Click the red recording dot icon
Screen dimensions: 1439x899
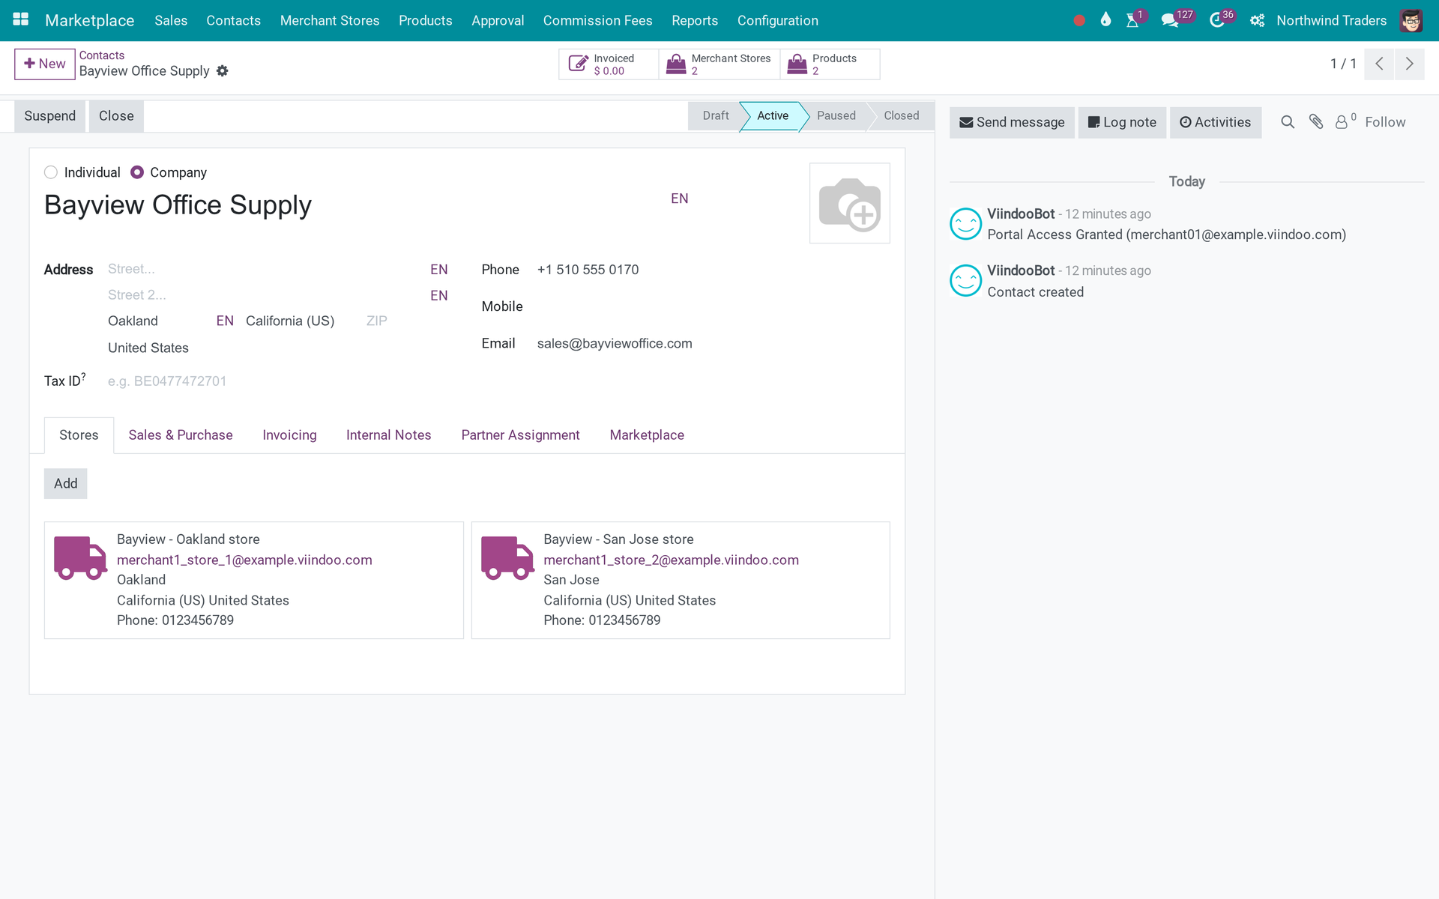1079,20
